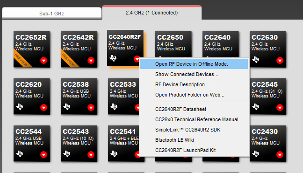Select the CC2538 device tile
This screenshot has height=173, width=303.
79,97
